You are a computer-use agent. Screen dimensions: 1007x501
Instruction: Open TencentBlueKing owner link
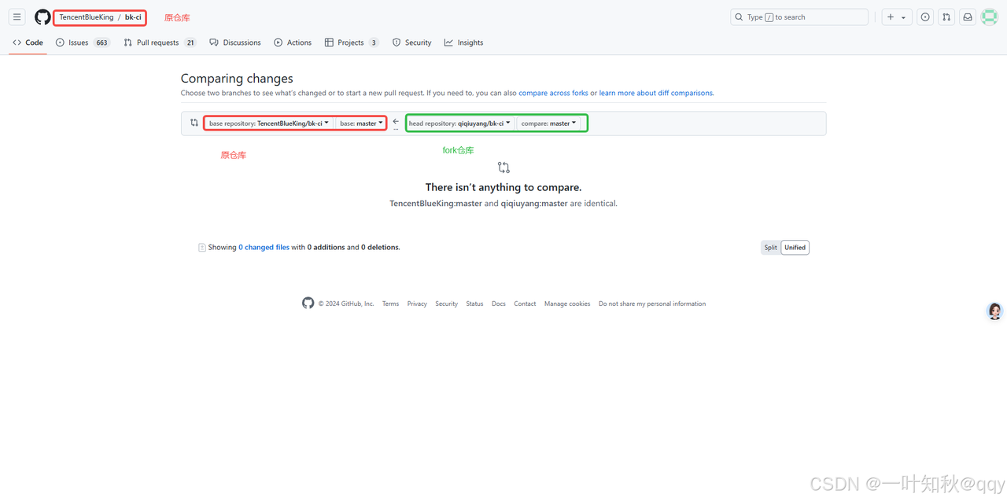pos(87,17)
